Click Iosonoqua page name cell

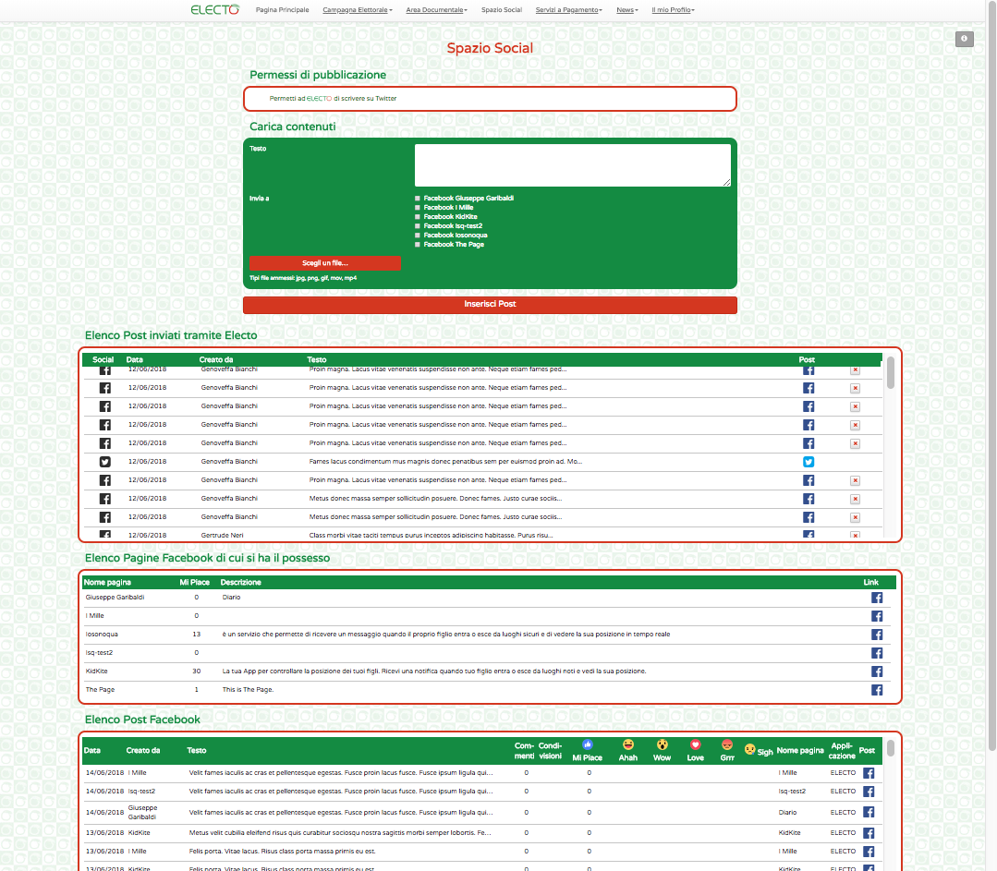point(102,635)
